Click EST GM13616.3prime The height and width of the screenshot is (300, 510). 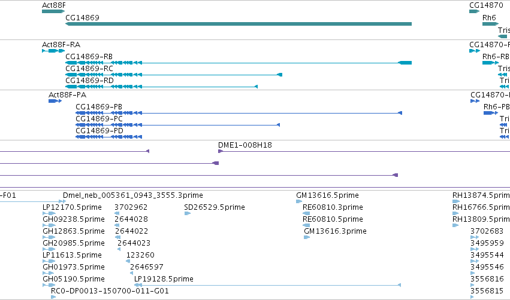click(335, 231)
